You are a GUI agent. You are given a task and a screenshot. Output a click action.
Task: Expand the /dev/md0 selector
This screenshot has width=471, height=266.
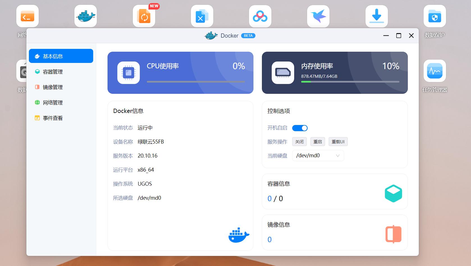click(x=318, y=156)
